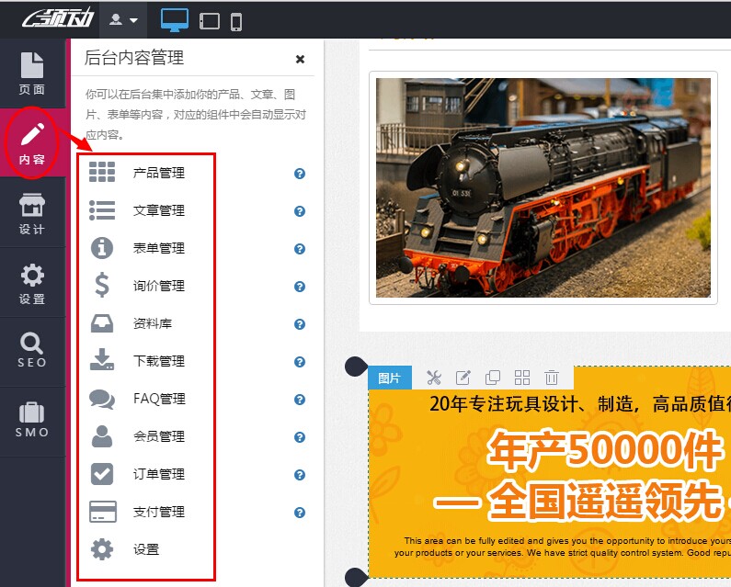Close the 后台内容管理 panel
This screenshot has width=731, height=587.
coord(300,59)
